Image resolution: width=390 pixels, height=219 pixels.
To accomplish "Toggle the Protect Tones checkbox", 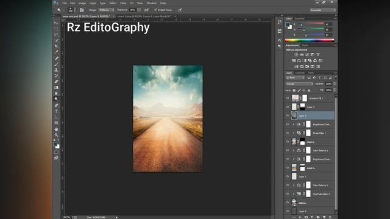I will pos(155,10).
